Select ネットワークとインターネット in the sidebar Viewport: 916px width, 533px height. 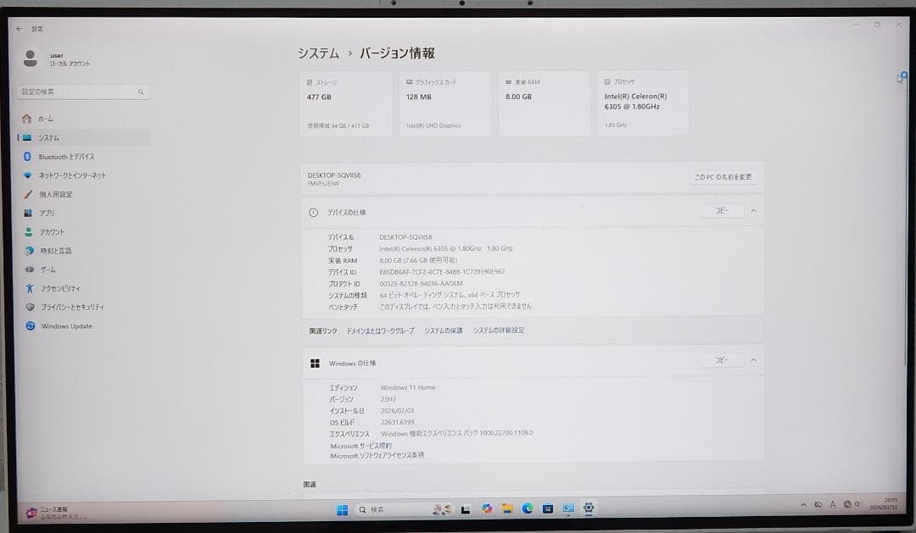64,175
